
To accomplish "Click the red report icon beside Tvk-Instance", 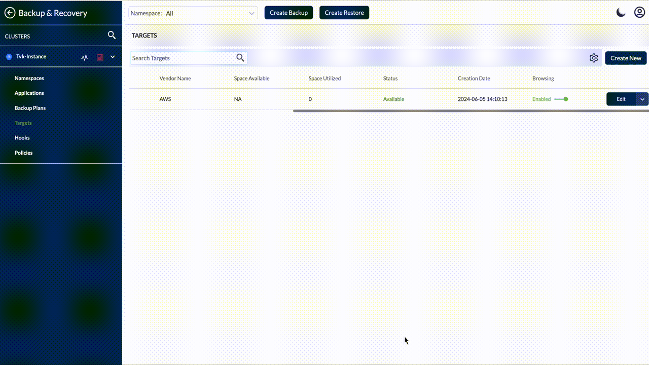I will (100, 57).
